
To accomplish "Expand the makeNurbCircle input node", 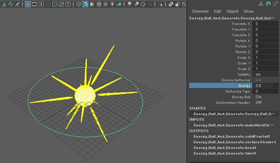I will point(233,125).
